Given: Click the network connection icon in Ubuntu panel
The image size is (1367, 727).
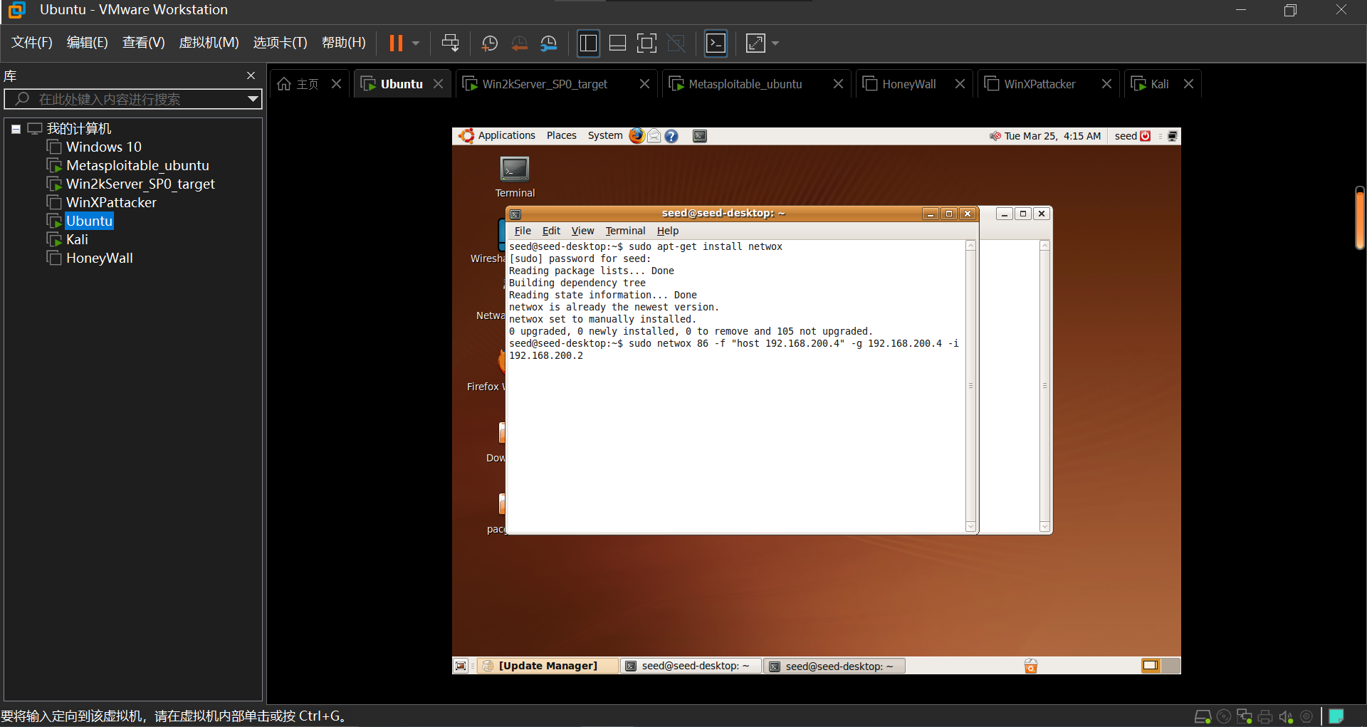Looking at the screenshot, I should point(1172,136).
